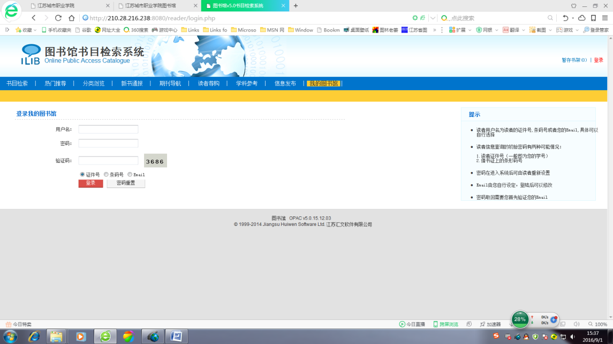
Task: Open Word from the Windows taskbar
Action: coord(176,337)
